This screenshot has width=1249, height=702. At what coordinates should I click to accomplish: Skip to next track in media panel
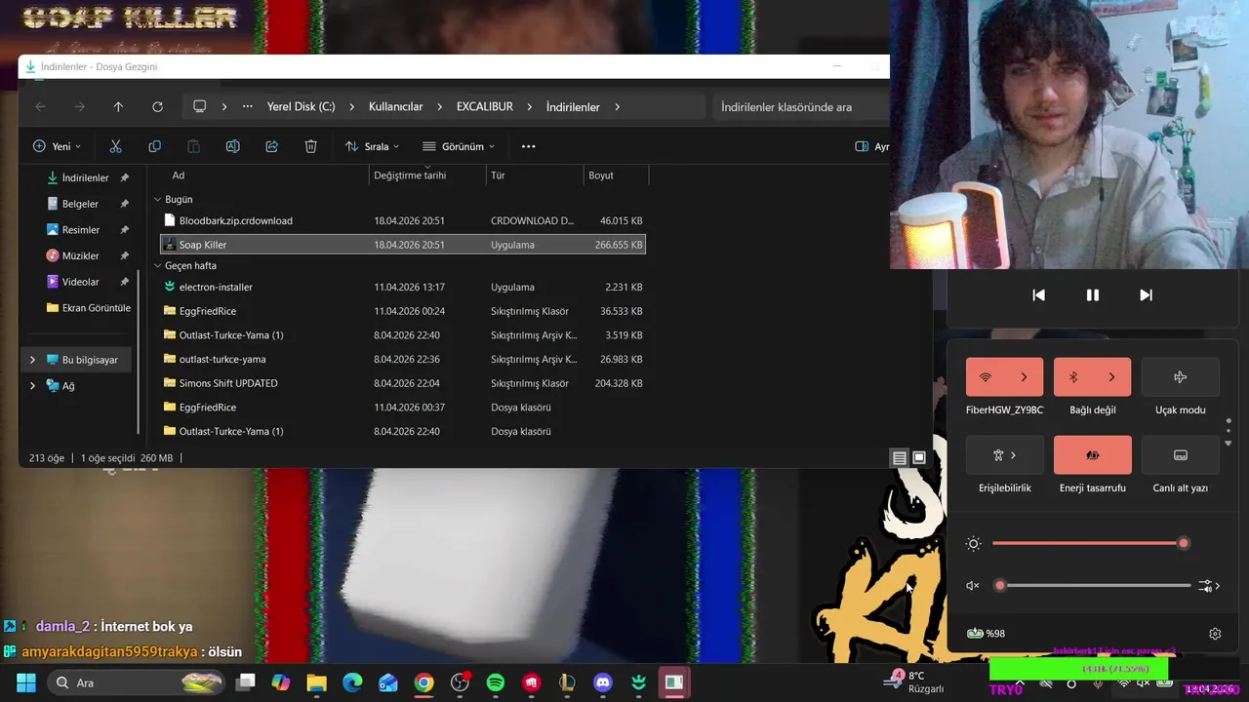pos(1147,295)
